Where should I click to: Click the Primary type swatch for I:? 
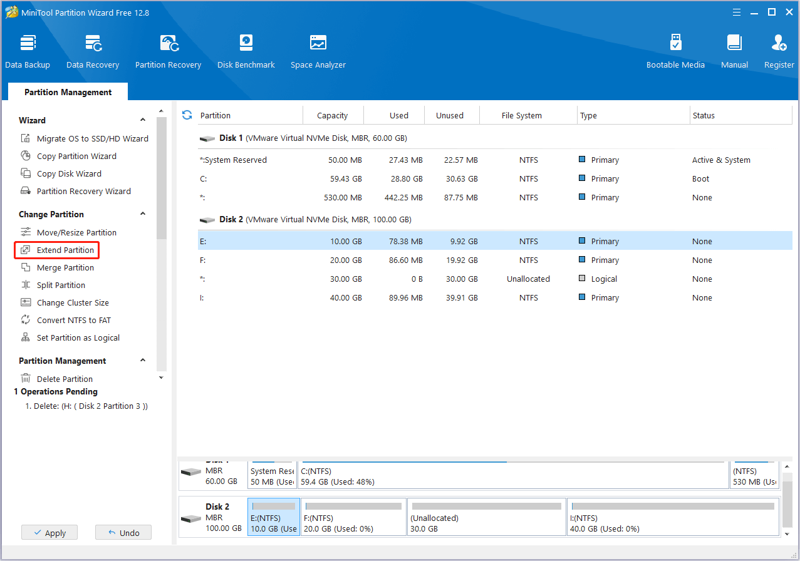[583, 298]
